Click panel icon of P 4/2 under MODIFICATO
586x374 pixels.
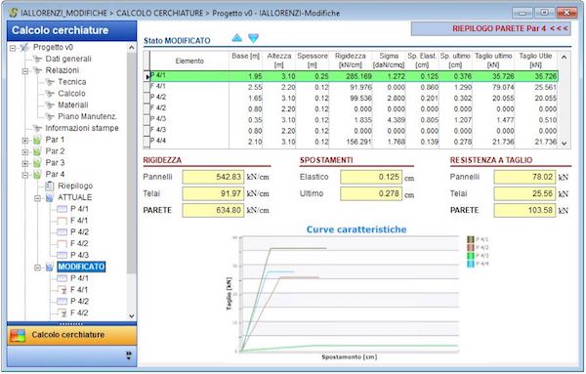(63, 302)
